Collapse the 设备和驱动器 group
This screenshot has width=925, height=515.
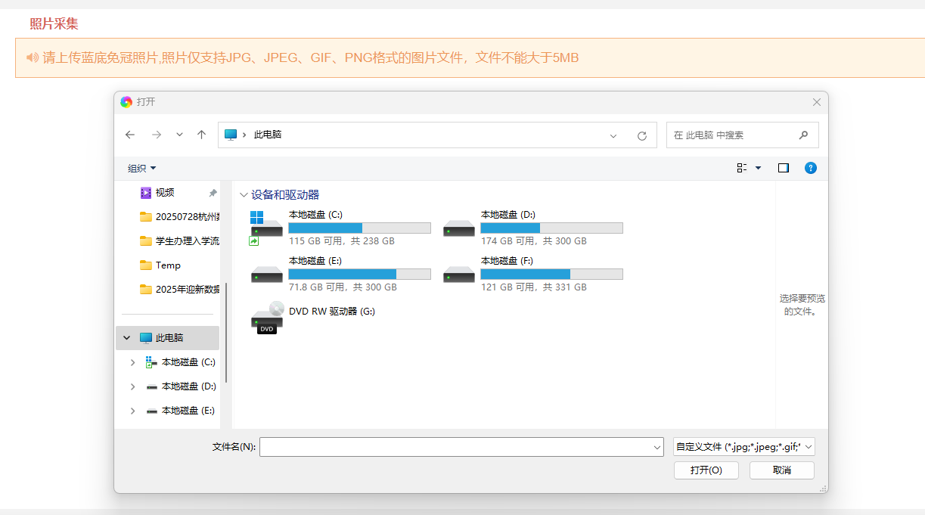244,195
